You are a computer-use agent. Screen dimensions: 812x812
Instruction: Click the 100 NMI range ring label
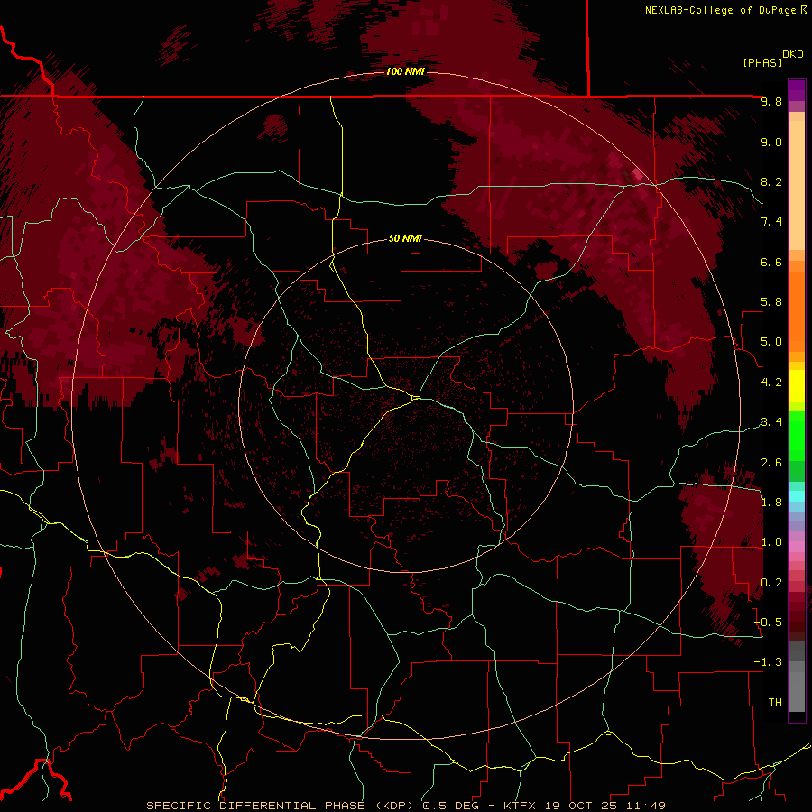[x=405, y=71]
